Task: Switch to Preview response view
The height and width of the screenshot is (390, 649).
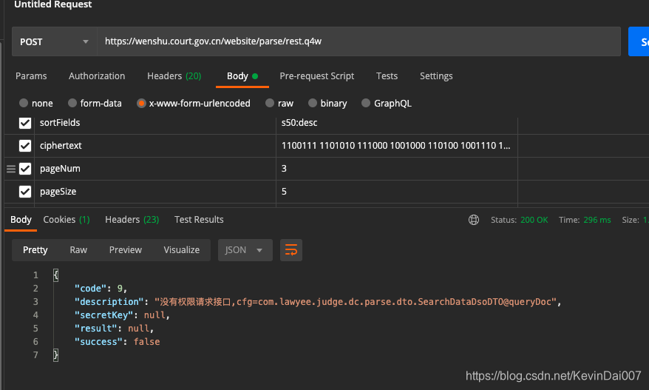Action: click(x=126, y=250)
